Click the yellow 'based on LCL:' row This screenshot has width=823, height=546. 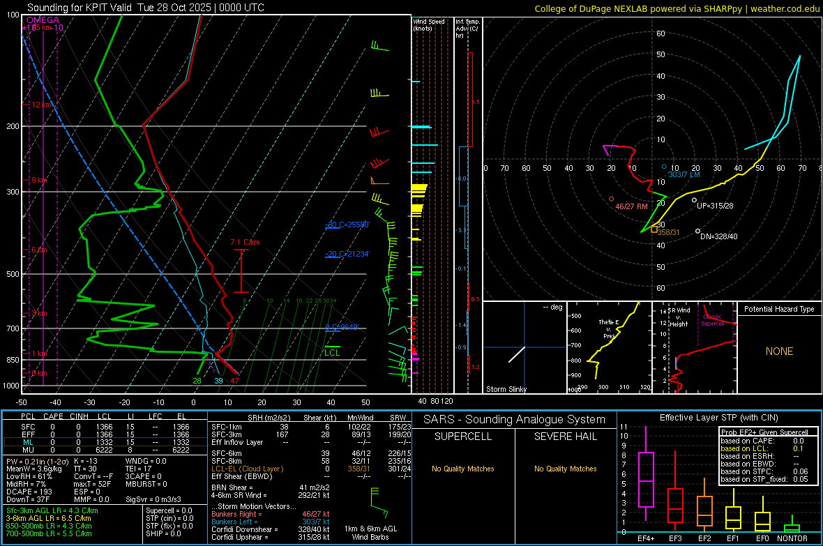coord(762,448)
